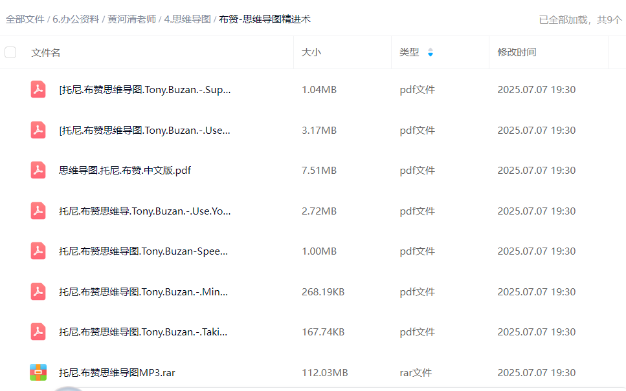
Task: Click the PDF icon for the Tony.Buzan-Spee... file
Action: click(38, 251)
